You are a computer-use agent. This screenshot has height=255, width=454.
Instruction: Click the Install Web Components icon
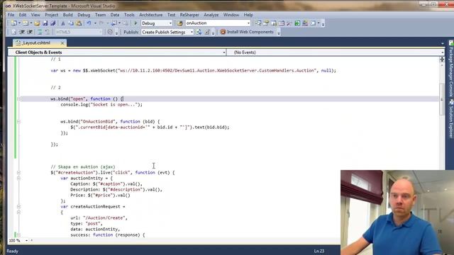point(223,32)
